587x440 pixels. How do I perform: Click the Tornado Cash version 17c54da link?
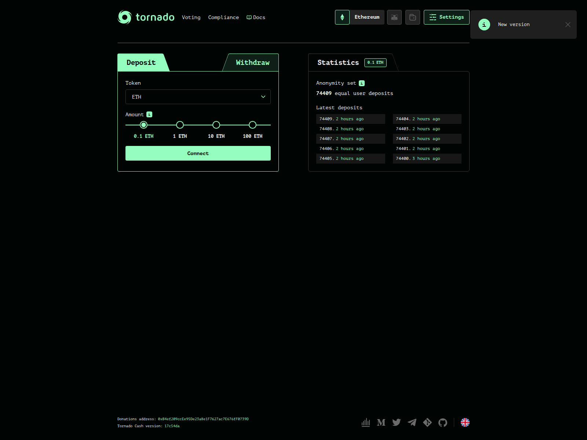pyautogui.click(x=172, y=426)
